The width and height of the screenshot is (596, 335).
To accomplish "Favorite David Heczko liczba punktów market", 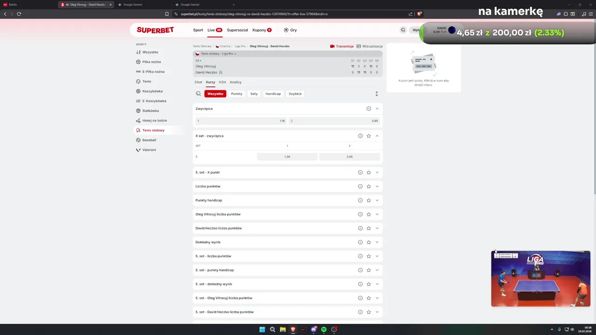I will [x=369, y=228].
